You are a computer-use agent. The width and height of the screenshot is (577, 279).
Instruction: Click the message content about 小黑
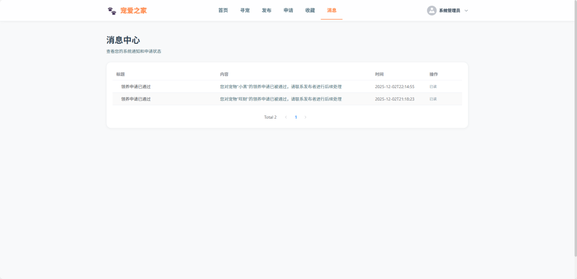click(x=281, y=87)
